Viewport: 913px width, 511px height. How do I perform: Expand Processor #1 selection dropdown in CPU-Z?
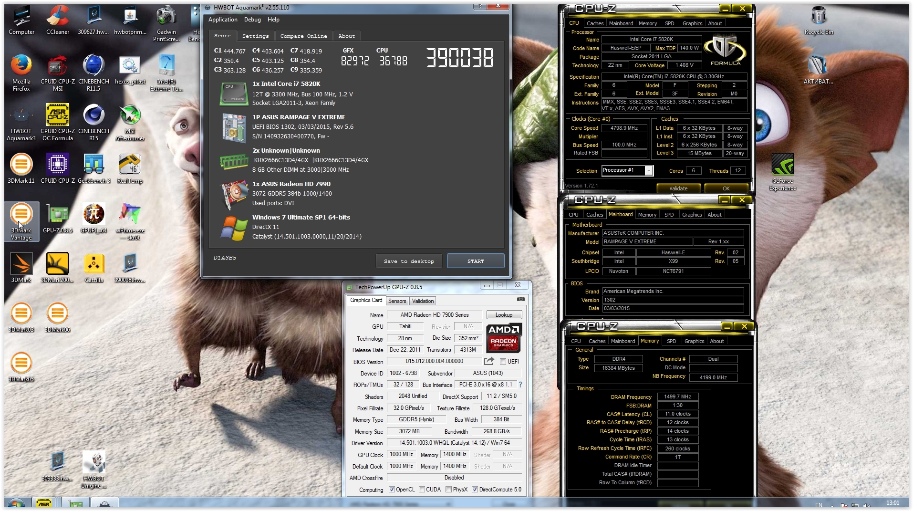648,171
